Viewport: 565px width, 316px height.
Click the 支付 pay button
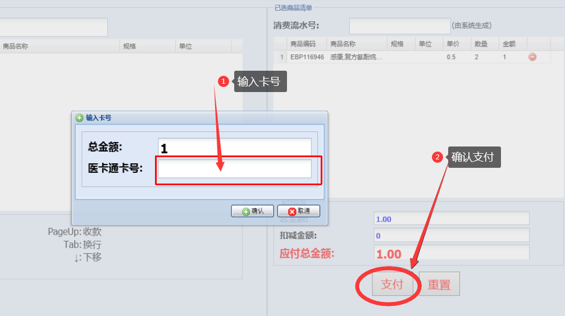point(393,285)
